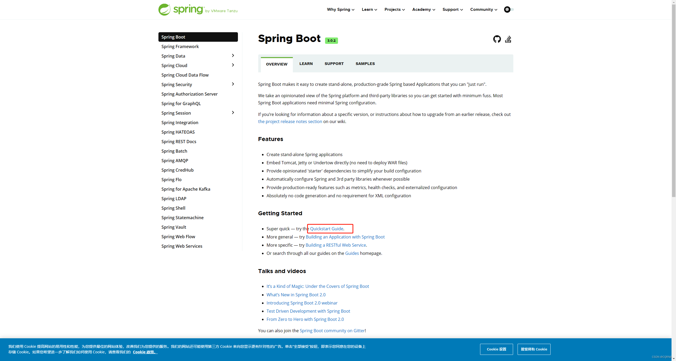Expand the Academy navigation menu
The height and width of the screenshot is (361, 676).
[x=424, y=10]
